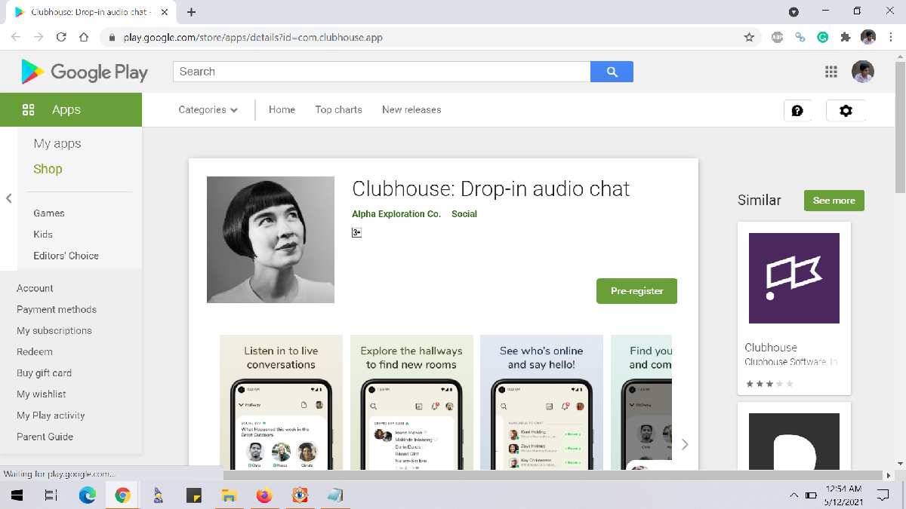The height and width of the screenshot is (509, 906).
Task: Click the Clubhouse app portrait icon
Action: 270,240
